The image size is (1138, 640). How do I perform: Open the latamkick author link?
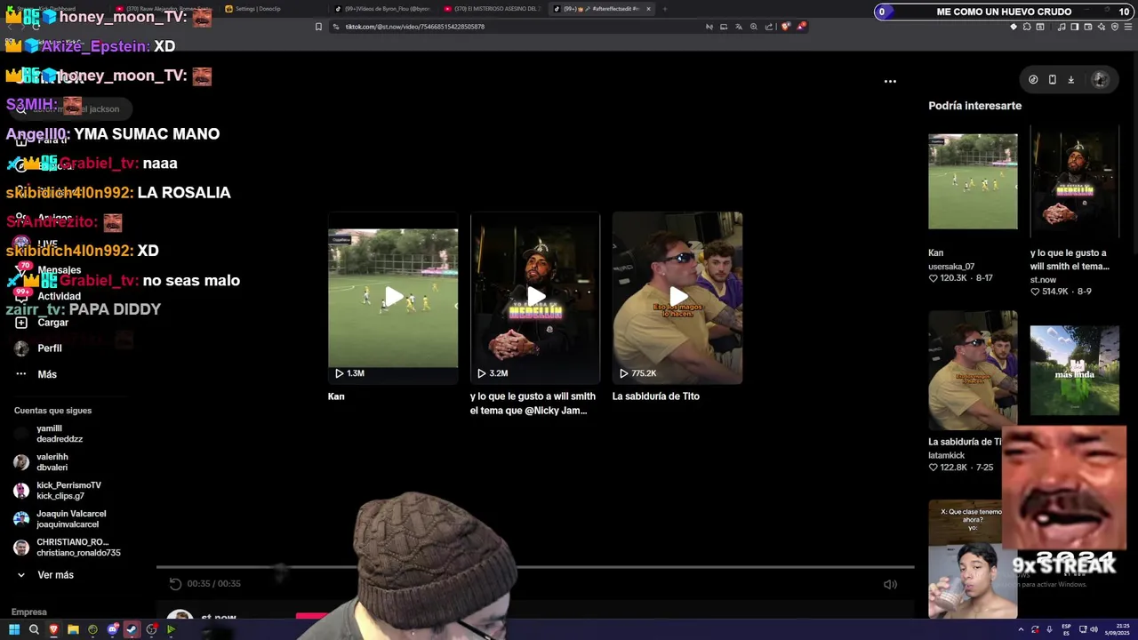947,455
